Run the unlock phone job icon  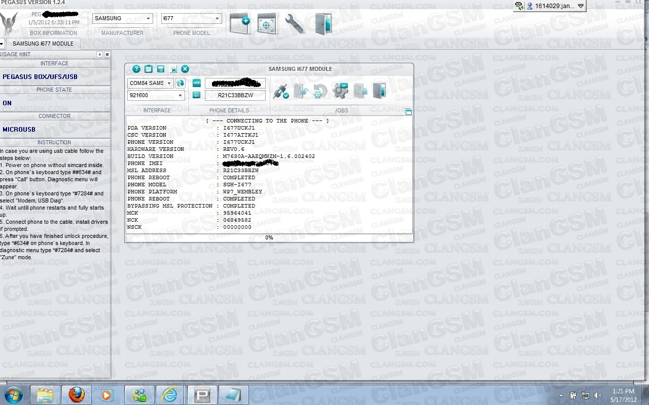301,91
